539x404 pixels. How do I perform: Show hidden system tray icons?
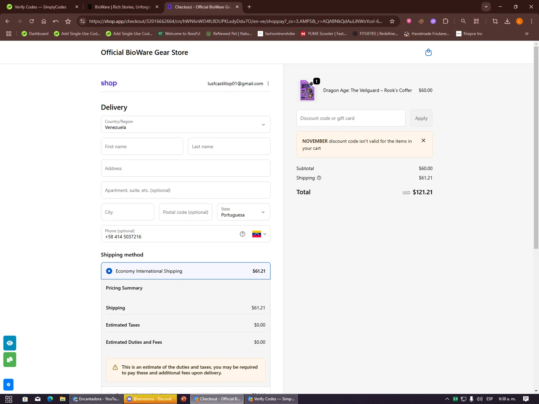pyautogui.click(x=447, y=399)
